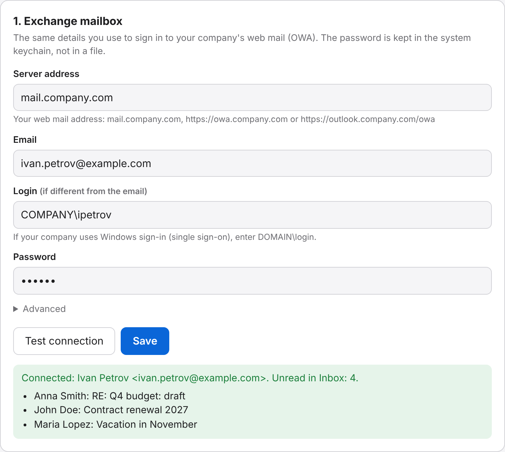Select the Password input field

pyautogui.click(x=252, y=281)
